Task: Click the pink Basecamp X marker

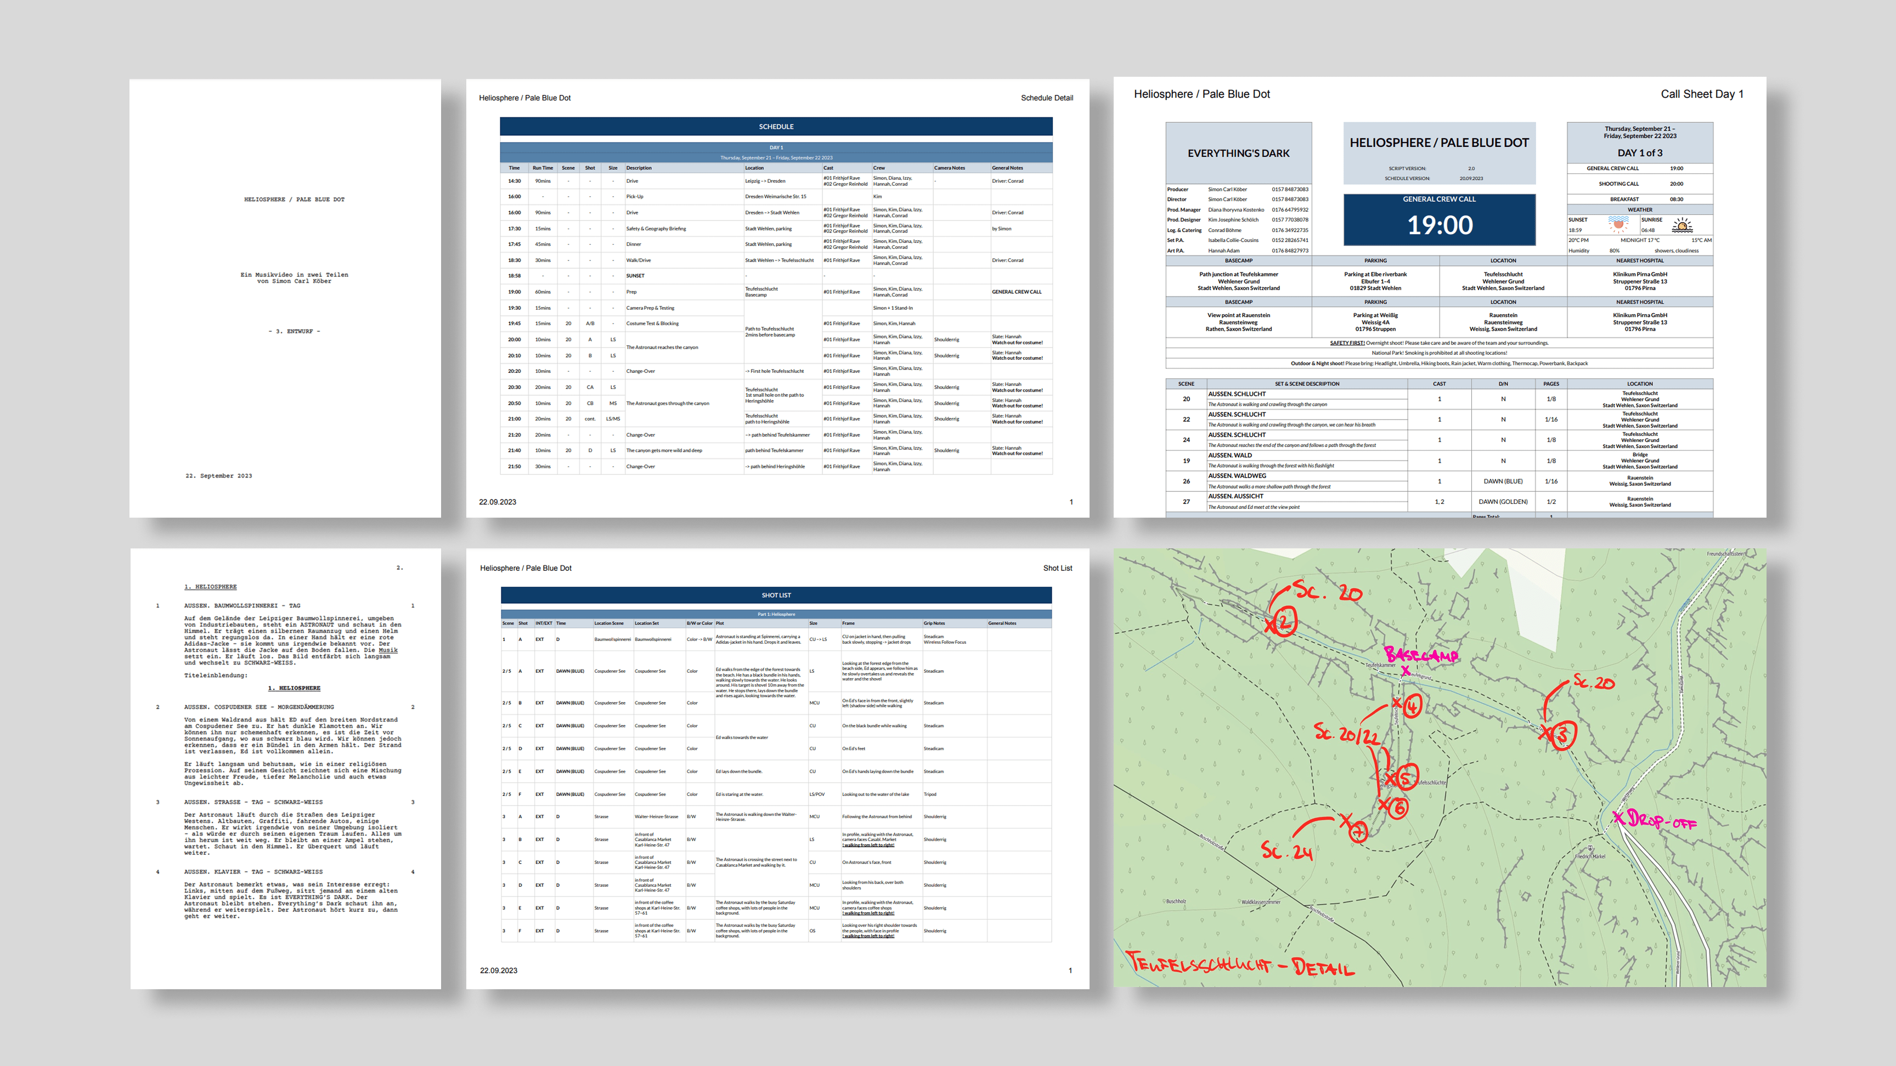Action: click(1406, 670)
